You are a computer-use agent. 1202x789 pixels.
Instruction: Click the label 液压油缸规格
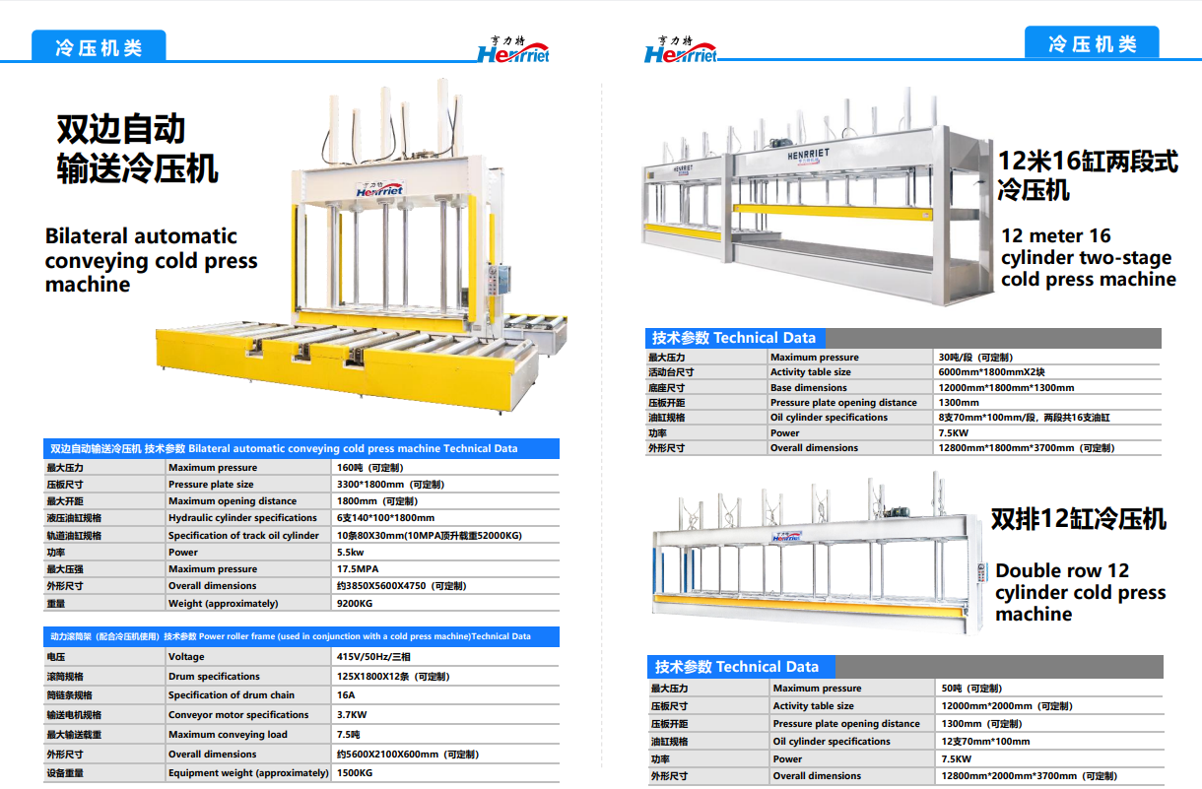(74, 518)
